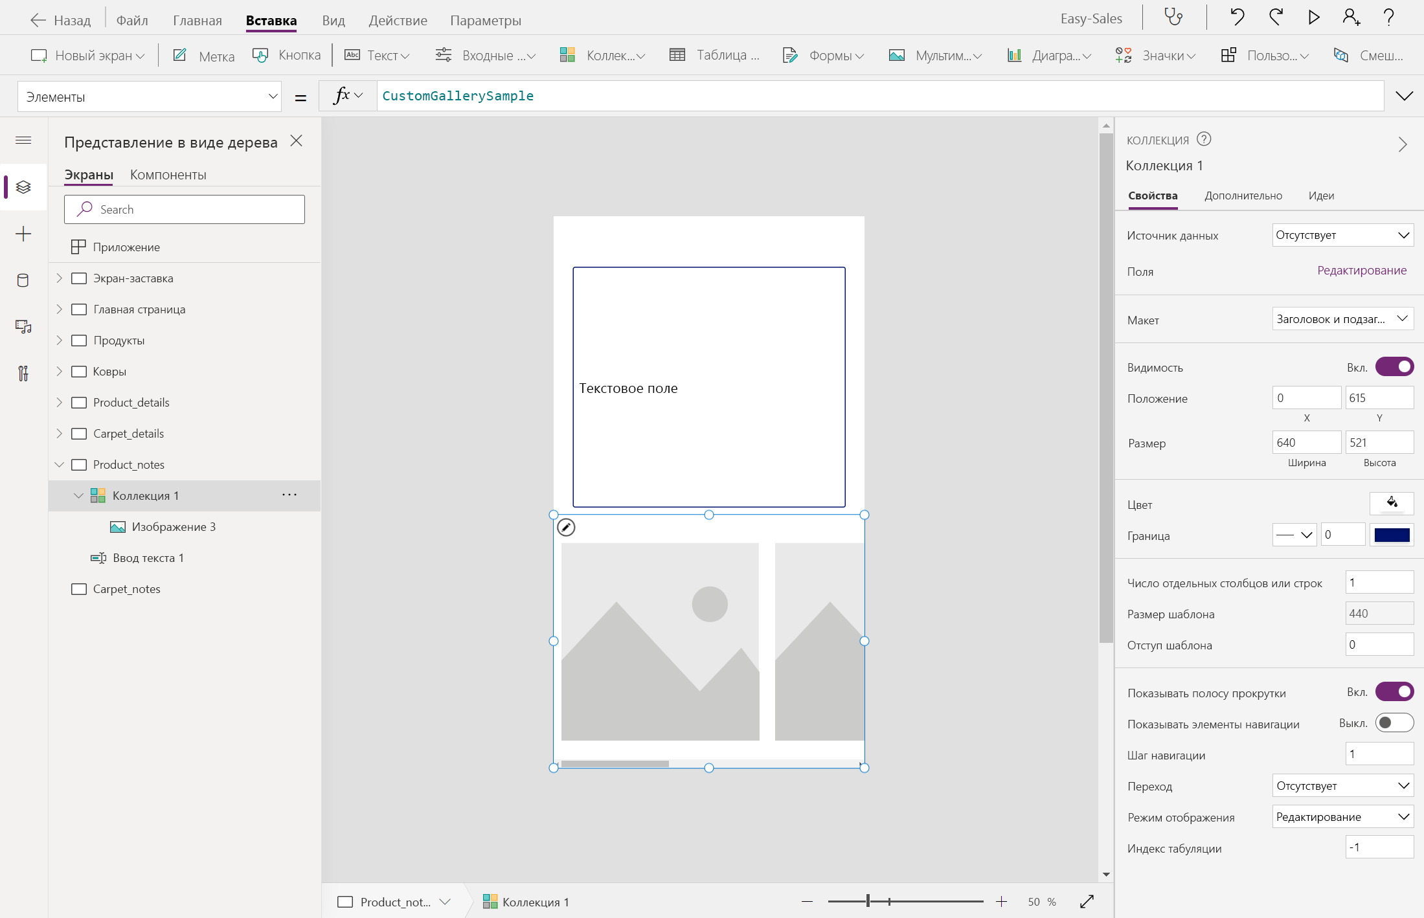Click the Кнопка insert button
The height and width of the screenshot is (918, 1424).
(287, 56)
